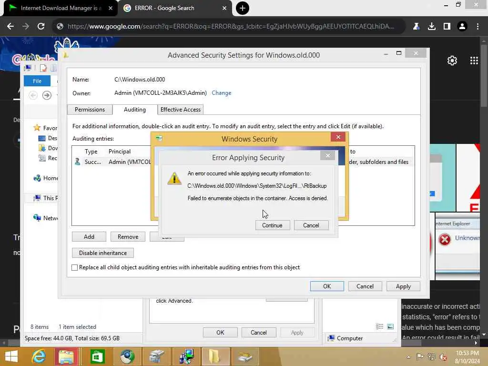
Task: Select Network in Explorer navigation pane
Action: 46,218
